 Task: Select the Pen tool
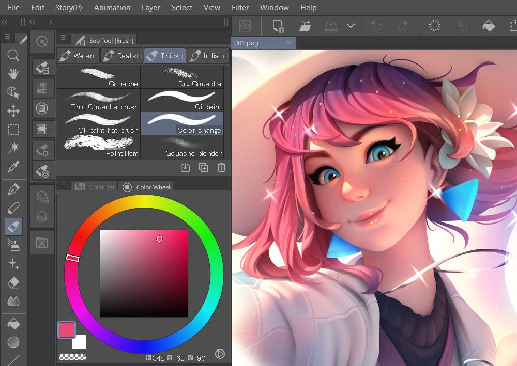(14, 189)
